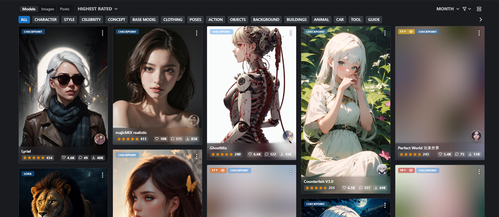Open the filter funnel dropdown
This screenshot has height=217, width=499.
[x=466, y=9]
